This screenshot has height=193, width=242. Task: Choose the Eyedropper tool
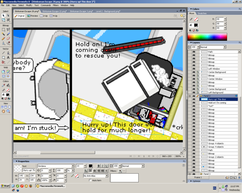(4, 85)
